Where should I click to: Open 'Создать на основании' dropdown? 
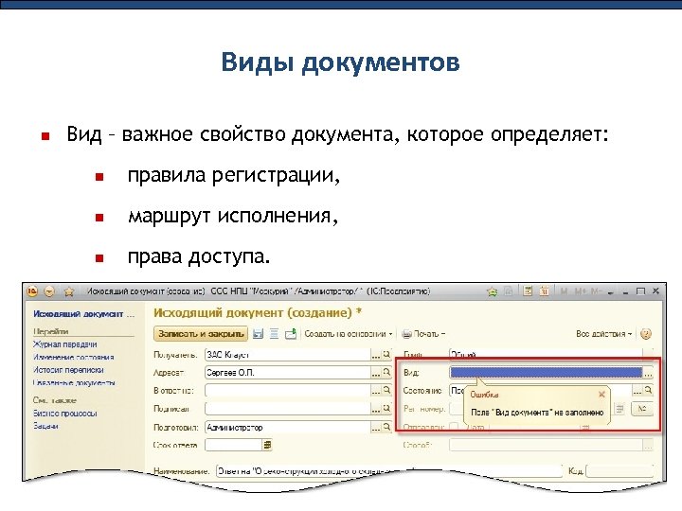(x=349, y=334)
